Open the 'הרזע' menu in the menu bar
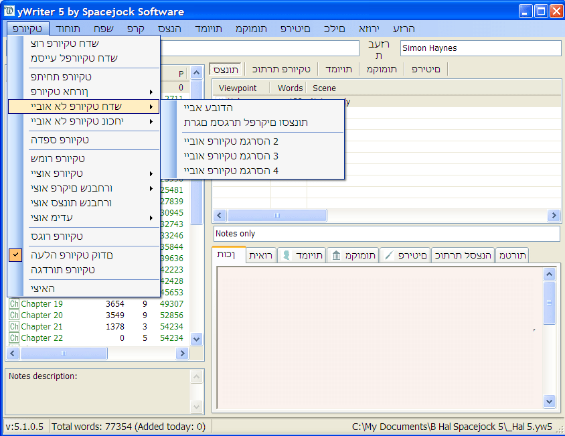This screenshot has height=436, width=565. 404,29
